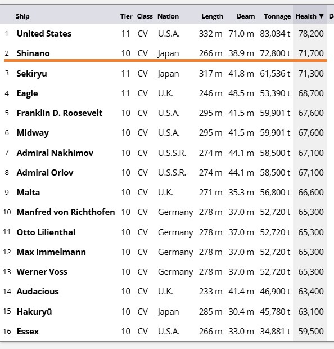Image resolution: width=334 pixels, height=349 pixels.
Task: Open the Sekiryu ship entry
Action: (x=32, y=74)
